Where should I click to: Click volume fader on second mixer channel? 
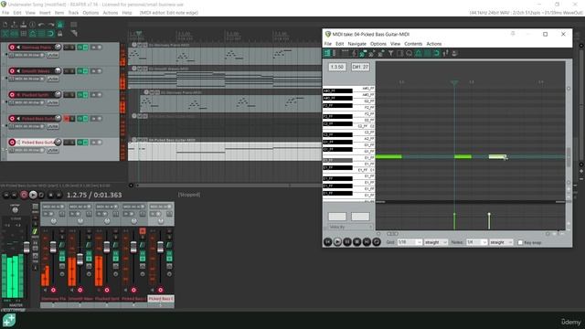coord(80,259)
